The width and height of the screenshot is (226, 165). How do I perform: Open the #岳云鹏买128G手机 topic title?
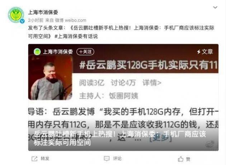tap(149, 65)
